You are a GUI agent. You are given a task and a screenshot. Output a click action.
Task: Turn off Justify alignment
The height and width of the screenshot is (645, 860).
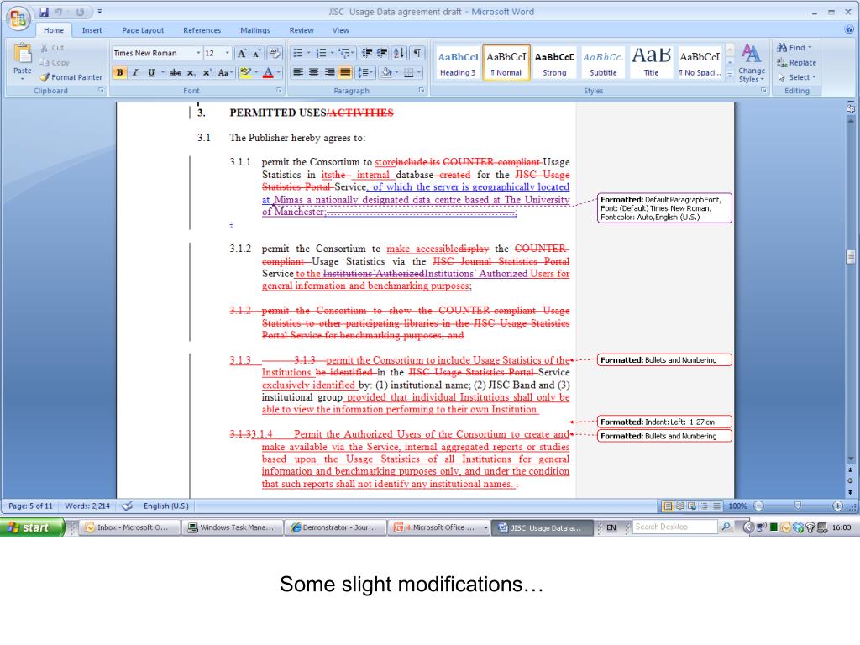[345, 72]
